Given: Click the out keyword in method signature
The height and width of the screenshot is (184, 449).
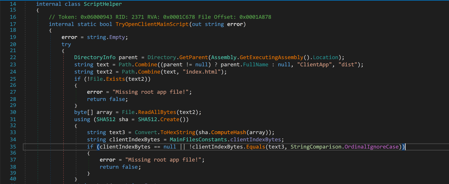Looking at the screenshot, I should (x=196, y=24).
